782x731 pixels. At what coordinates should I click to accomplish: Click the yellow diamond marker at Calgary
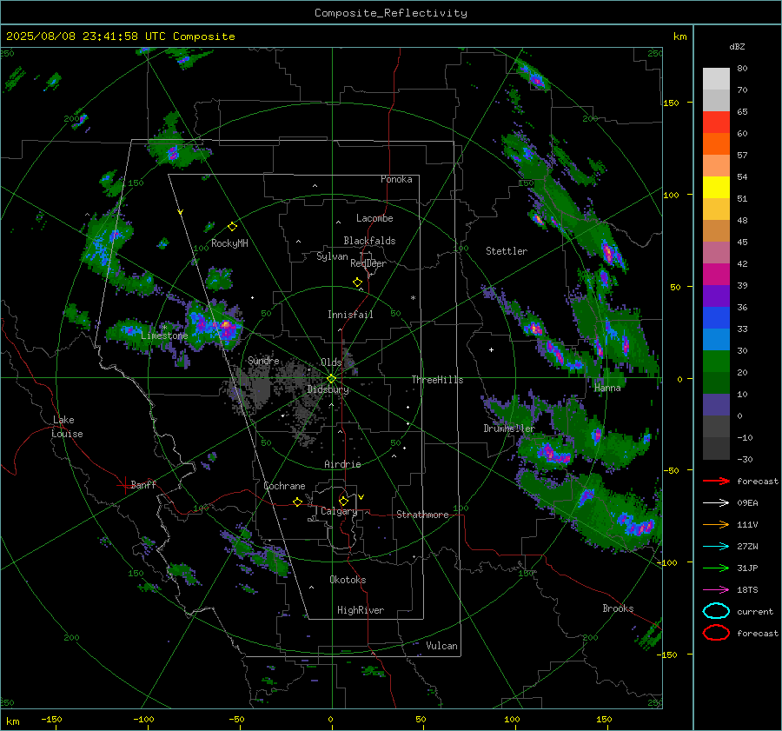[343, 501]
